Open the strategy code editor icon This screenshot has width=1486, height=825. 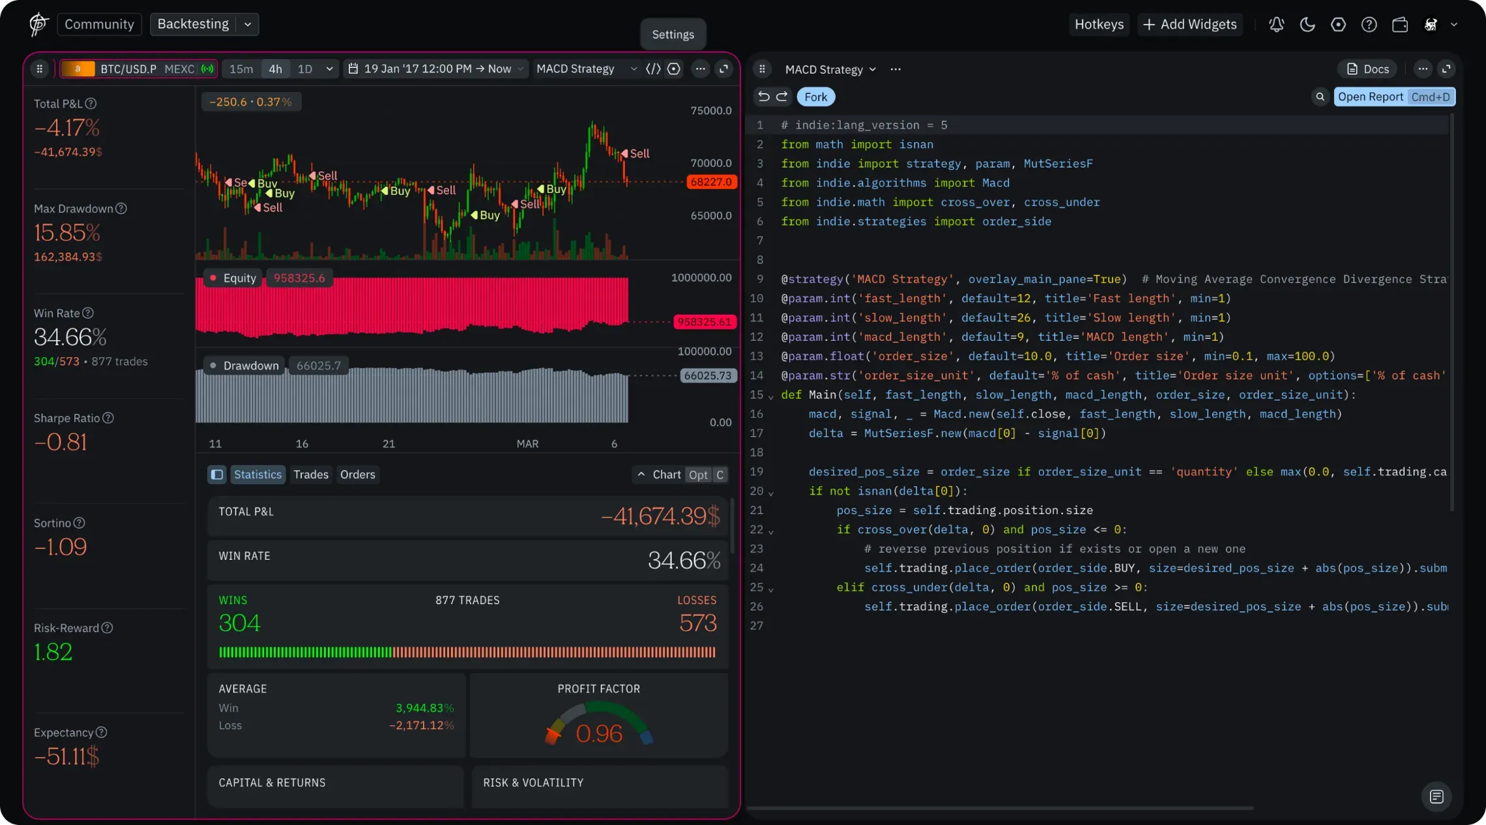point(653,69)
